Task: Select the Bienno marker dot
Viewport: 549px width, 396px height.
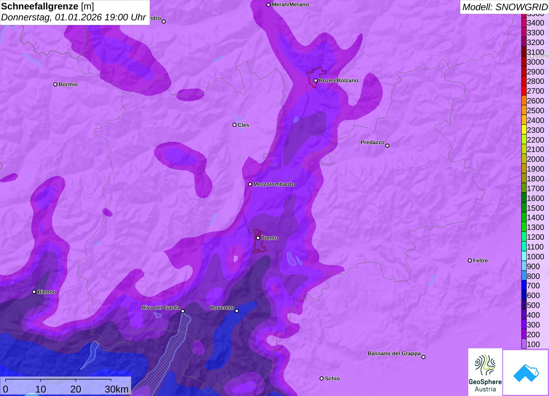Action: pyautogui.click(x=34, y=292)
